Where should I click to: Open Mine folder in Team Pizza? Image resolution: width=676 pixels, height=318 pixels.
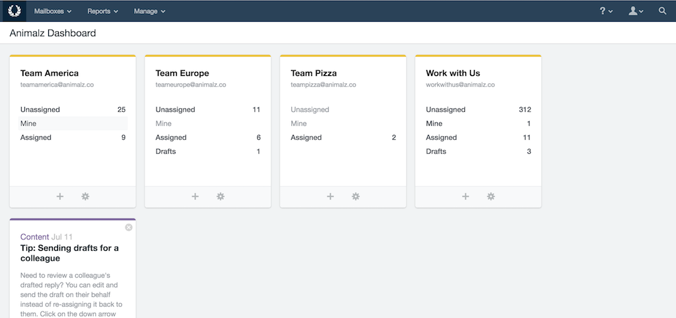pyautogui.click(x=343, y=123)
